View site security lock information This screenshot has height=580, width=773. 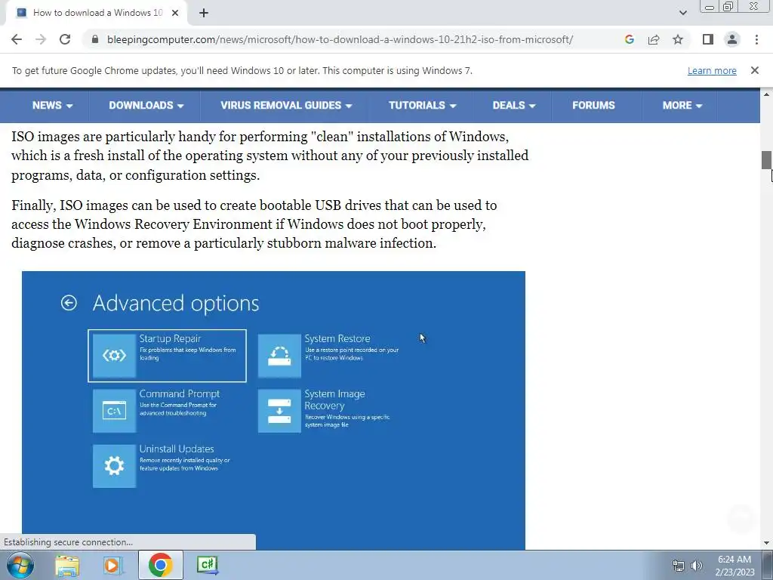(x=95, y=39)
